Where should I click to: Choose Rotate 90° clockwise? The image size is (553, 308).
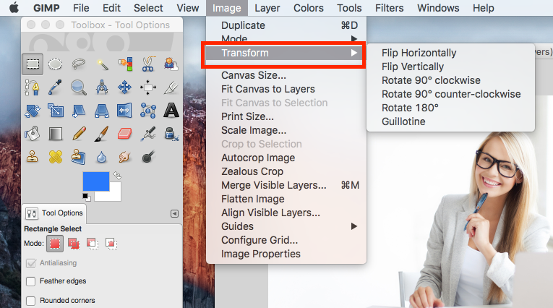[431, 80]
